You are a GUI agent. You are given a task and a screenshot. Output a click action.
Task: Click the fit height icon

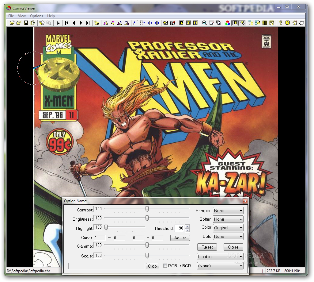(196, 23)
